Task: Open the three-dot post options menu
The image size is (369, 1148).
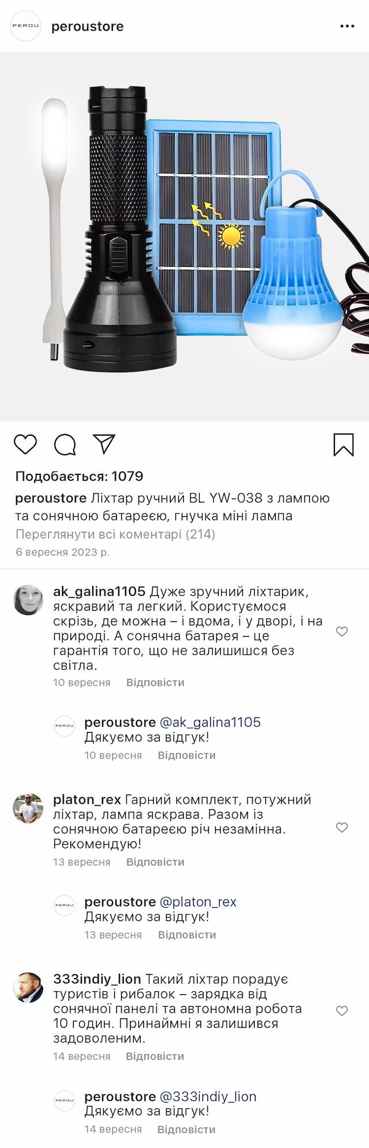Action: coord(347,27)
